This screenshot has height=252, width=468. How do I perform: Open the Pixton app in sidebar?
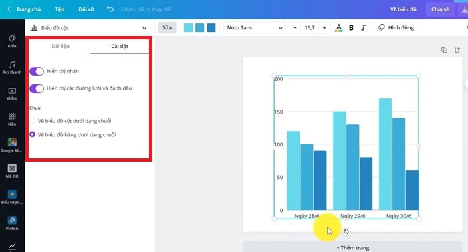tap(12, 223)
